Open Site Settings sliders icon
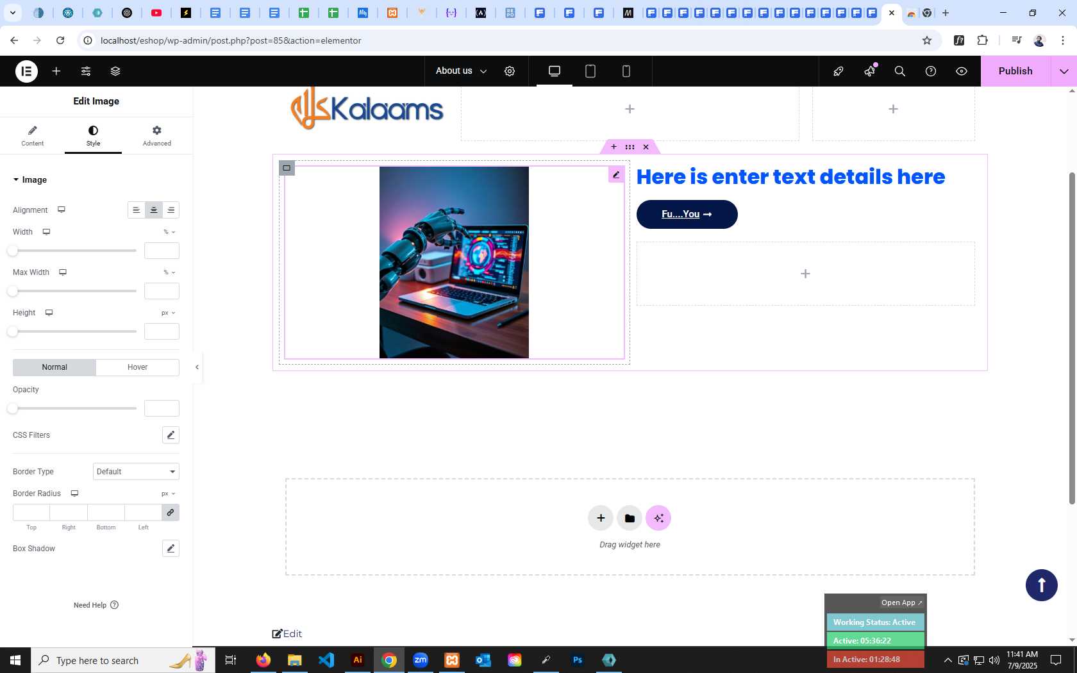This screenshot has height=673, width=1077. pos(86,71)
